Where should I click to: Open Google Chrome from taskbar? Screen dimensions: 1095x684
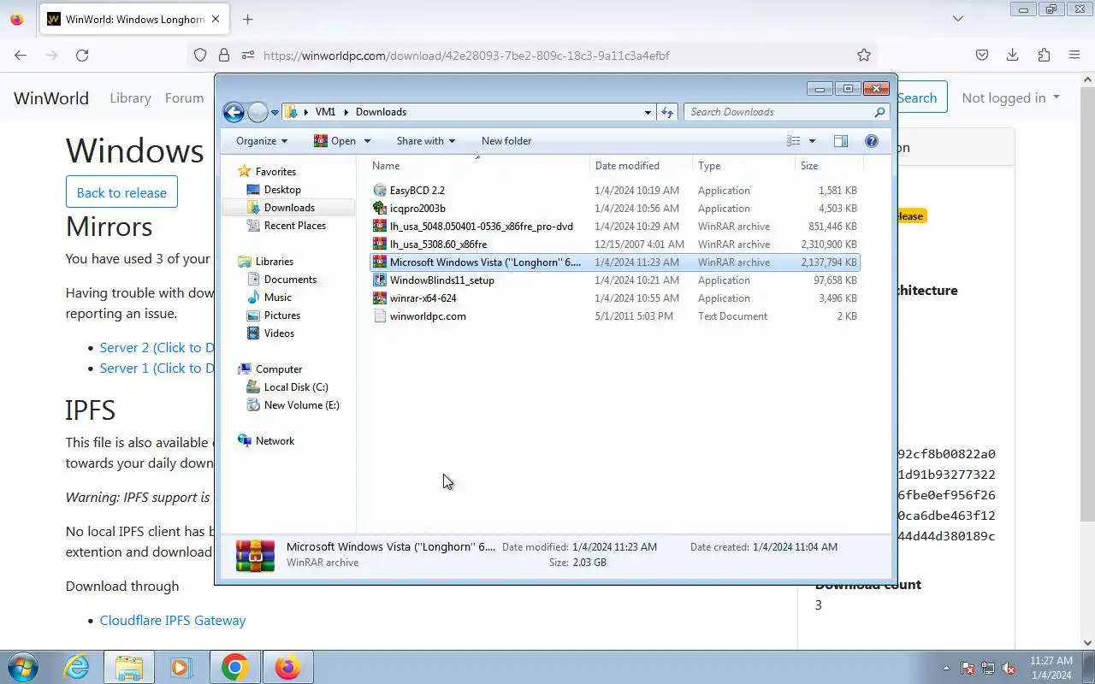(235, 668)
